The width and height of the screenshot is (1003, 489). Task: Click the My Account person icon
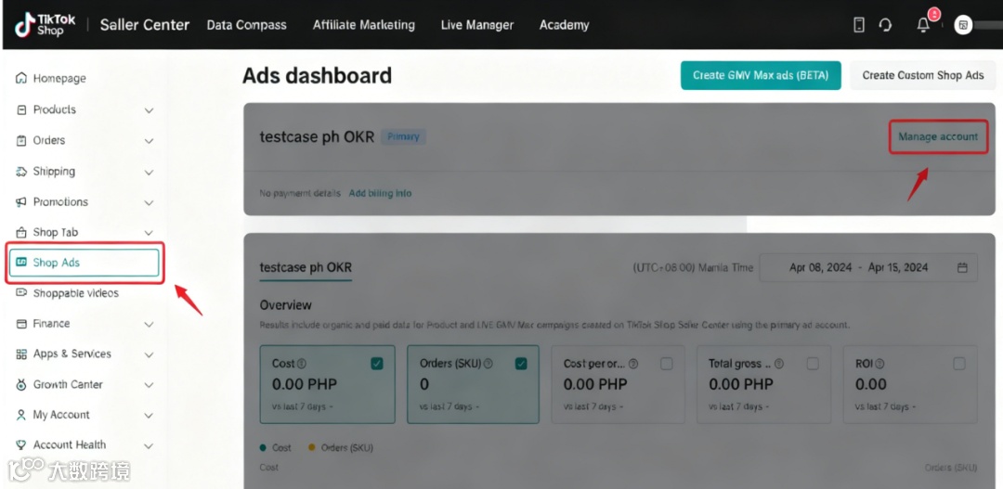21,415
